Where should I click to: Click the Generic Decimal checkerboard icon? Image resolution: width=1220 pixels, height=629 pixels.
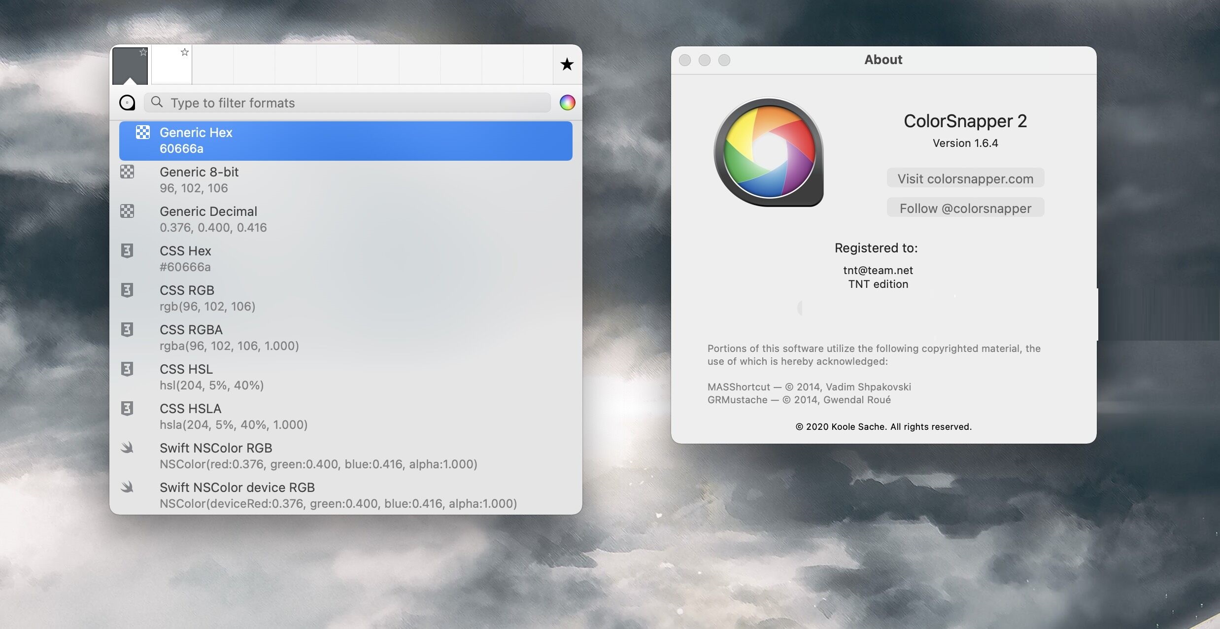click(x=127, y=211)
